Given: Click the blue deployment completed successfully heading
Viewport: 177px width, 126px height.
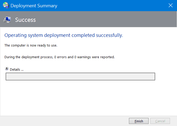Looking at the screenshot, I should 64,35.
